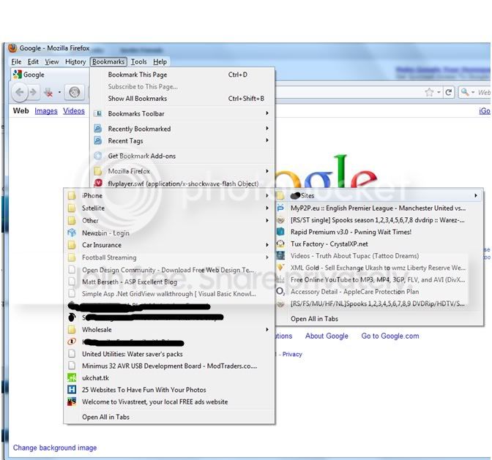Click the bookmark star icon in address bar
This screenshot has height=460, width=492.
(429, 92)
